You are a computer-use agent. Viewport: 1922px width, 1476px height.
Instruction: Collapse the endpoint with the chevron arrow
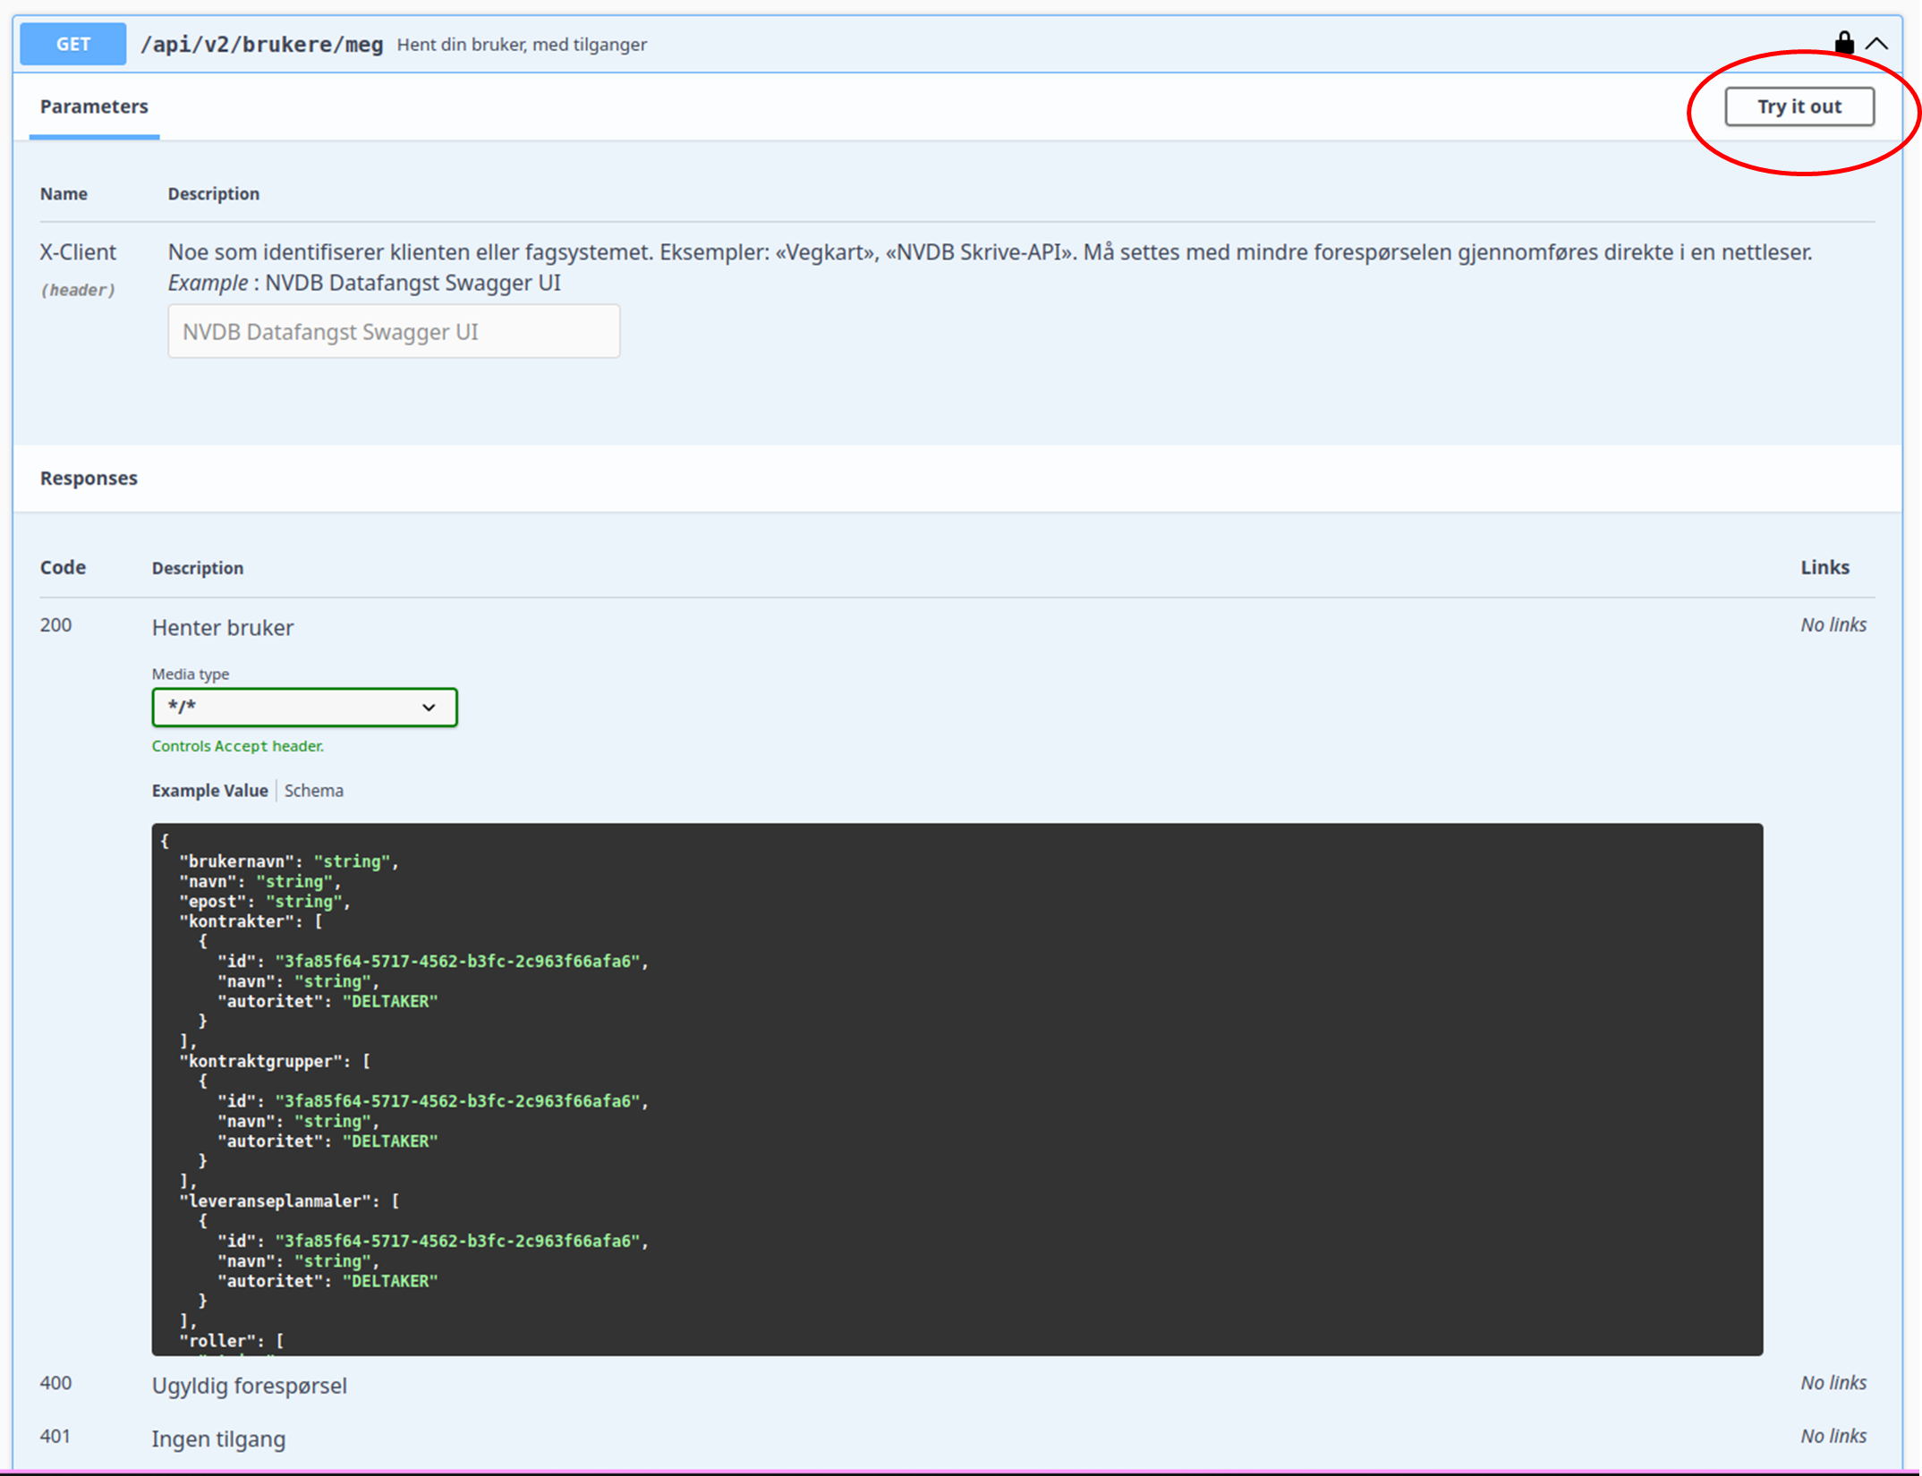click(1877, 44)
